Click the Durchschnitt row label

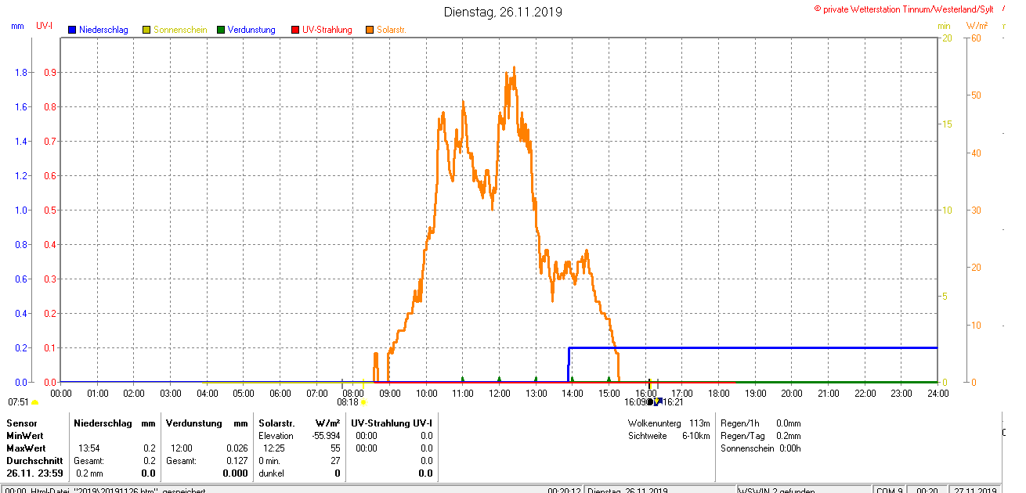[x=34, y=461]
